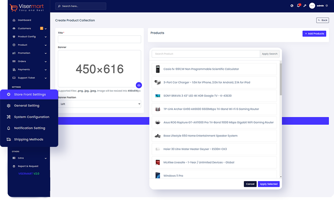Viewport: 334px width, 200px height.
Task: Click the System Configuration tools icon
Action: 8,117
